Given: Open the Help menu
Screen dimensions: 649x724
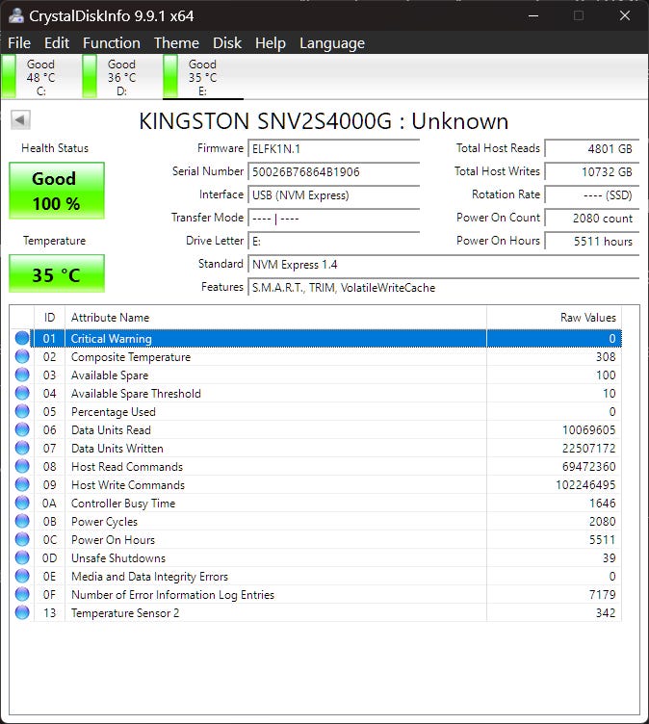Looking at the screenshot, I should (271, 43).
